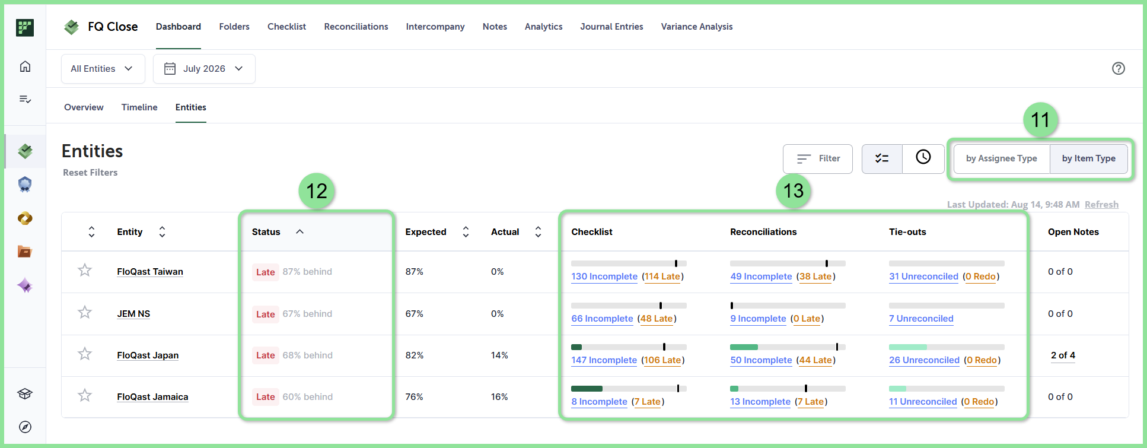1147x448 pixels.
Task: Open the July 2026 period dropdown
Action: point(204,69)
